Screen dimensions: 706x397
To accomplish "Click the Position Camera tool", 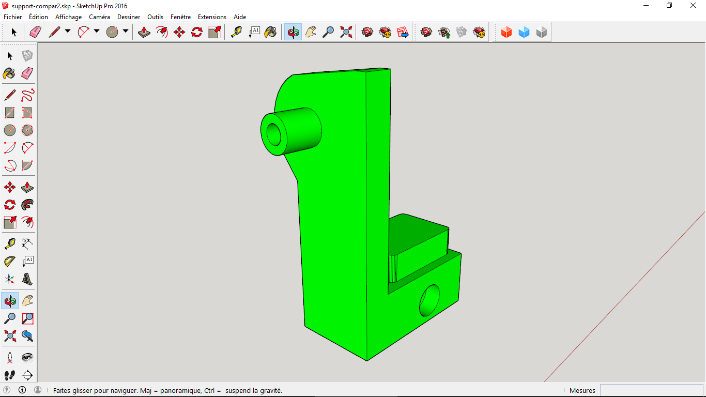I will point(10,358).
